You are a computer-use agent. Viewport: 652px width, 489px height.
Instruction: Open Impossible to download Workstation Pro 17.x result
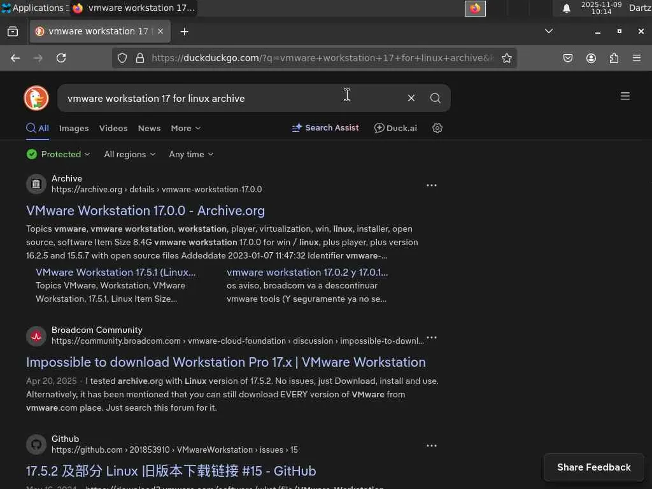pos(226,362)
